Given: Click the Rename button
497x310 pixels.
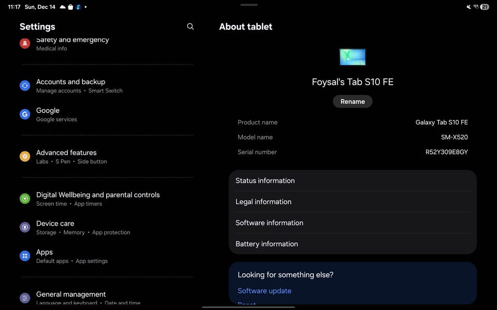Looking at the screenshot, I should click(353, 102).
